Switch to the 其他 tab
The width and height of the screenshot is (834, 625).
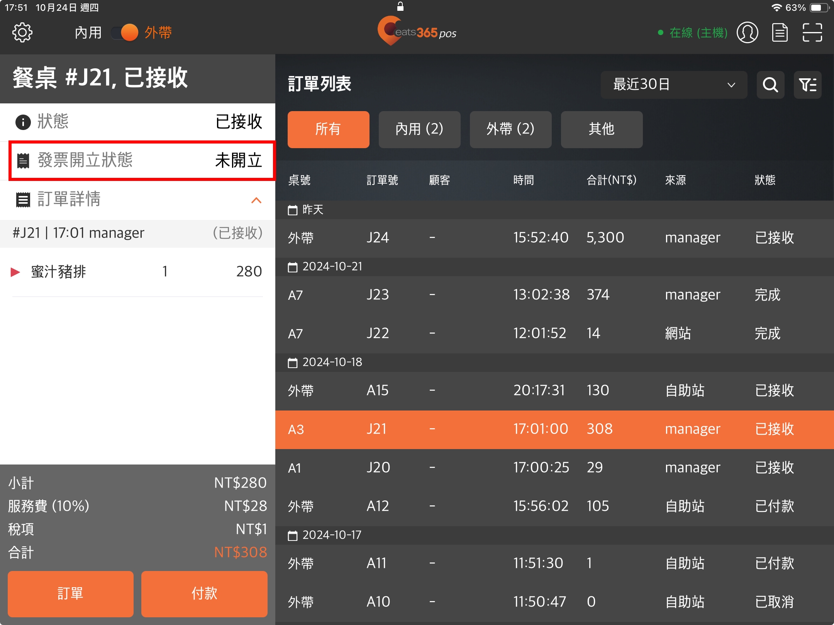pyautogui.click(x=602, y=129)
